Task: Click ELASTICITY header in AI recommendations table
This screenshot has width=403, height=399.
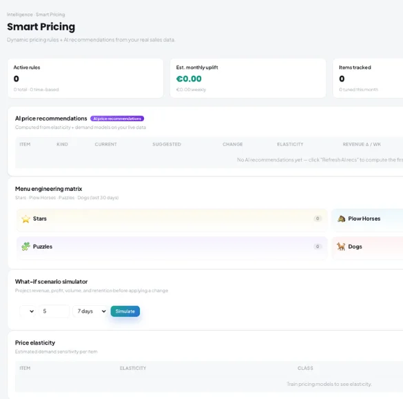Action: point(290,145)
